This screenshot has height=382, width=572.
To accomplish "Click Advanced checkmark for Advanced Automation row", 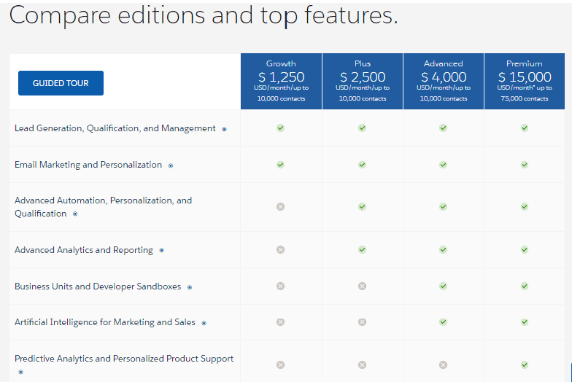I will [444, 207].
